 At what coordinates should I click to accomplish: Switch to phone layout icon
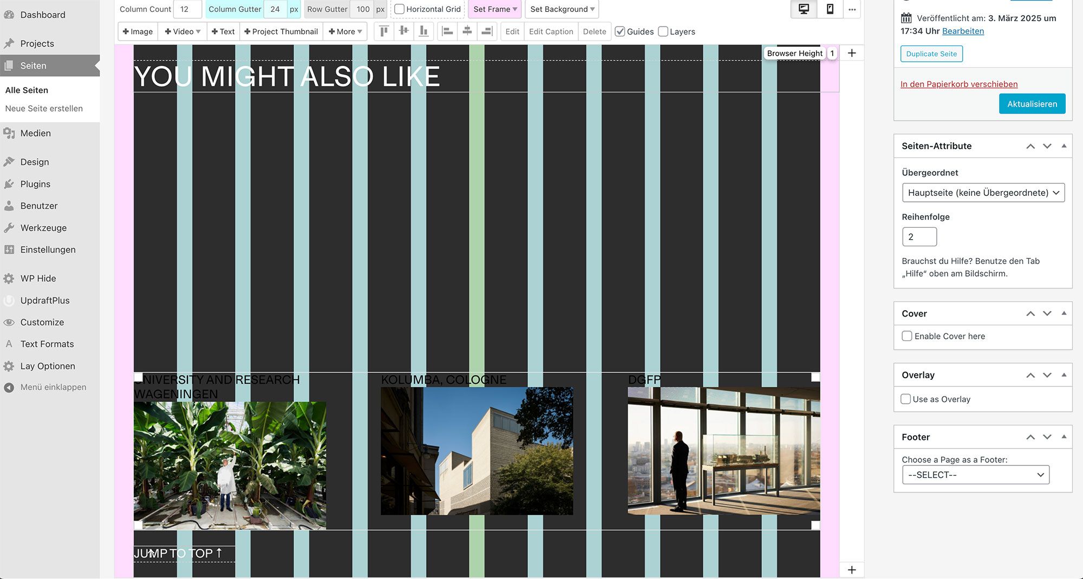830,9
